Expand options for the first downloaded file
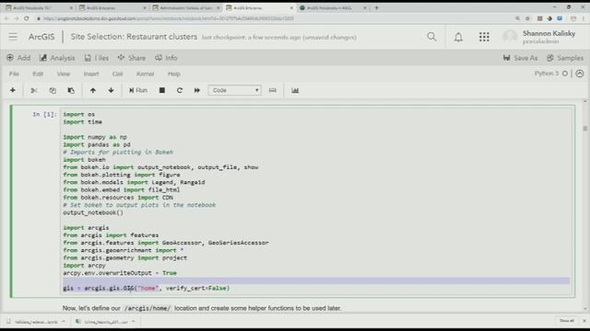The width and height of the screenshot is (590, 331). [64, 322]
